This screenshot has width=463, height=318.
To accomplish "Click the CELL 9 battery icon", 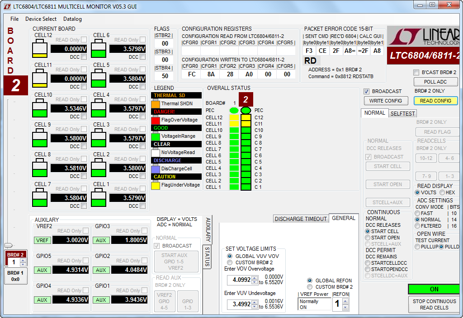I will tap(40, 138).
